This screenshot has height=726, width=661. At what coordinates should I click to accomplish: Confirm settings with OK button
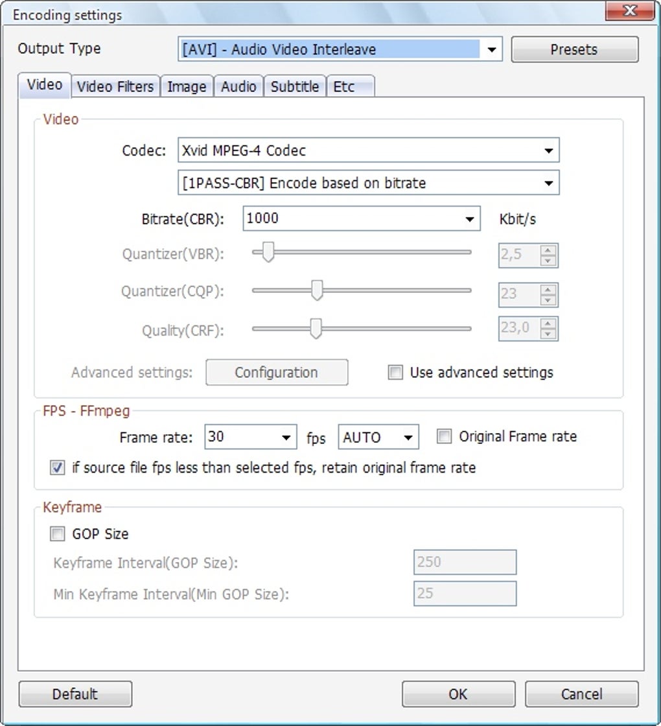(458, 694)
